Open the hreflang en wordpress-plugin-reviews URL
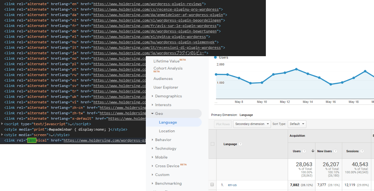 point(148,4)
